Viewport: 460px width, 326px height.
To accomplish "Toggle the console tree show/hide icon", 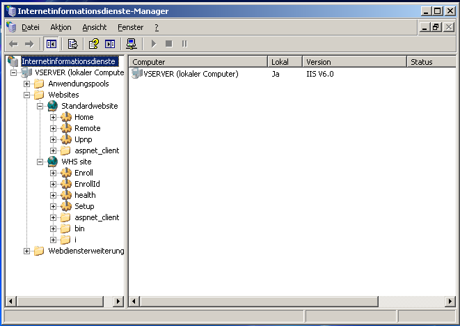I will (x=51, y=44).
